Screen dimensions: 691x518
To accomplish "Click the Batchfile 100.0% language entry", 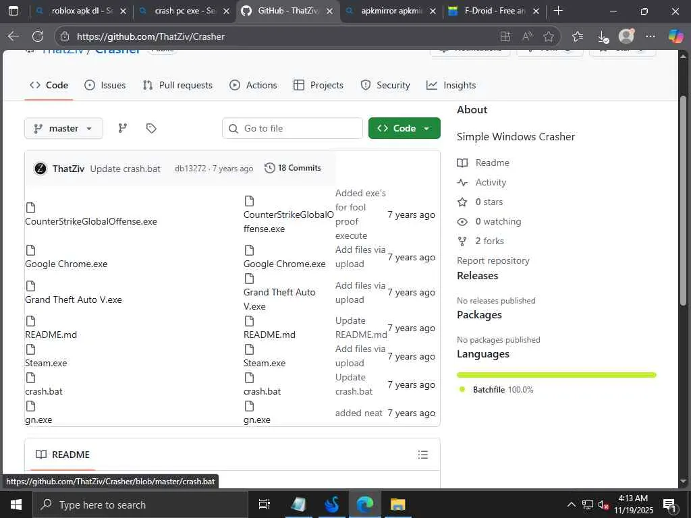I will click(x=496, y=390).
